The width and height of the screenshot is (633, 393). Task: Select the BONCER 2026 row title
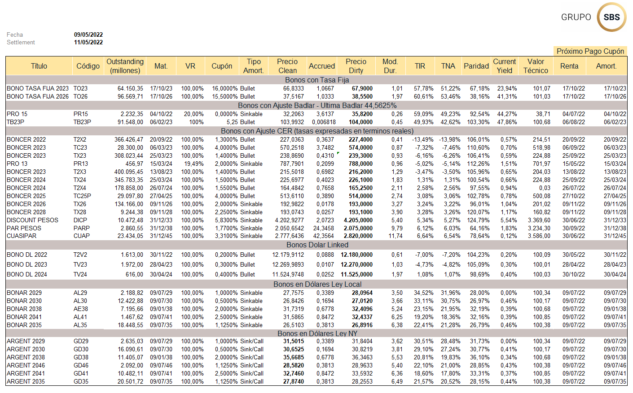point(26,204)
